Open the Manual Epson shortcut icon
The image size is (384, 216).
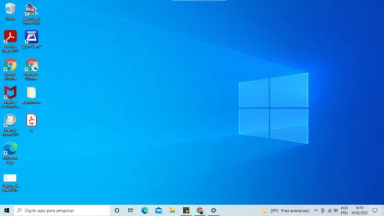[x=10, y=125]
